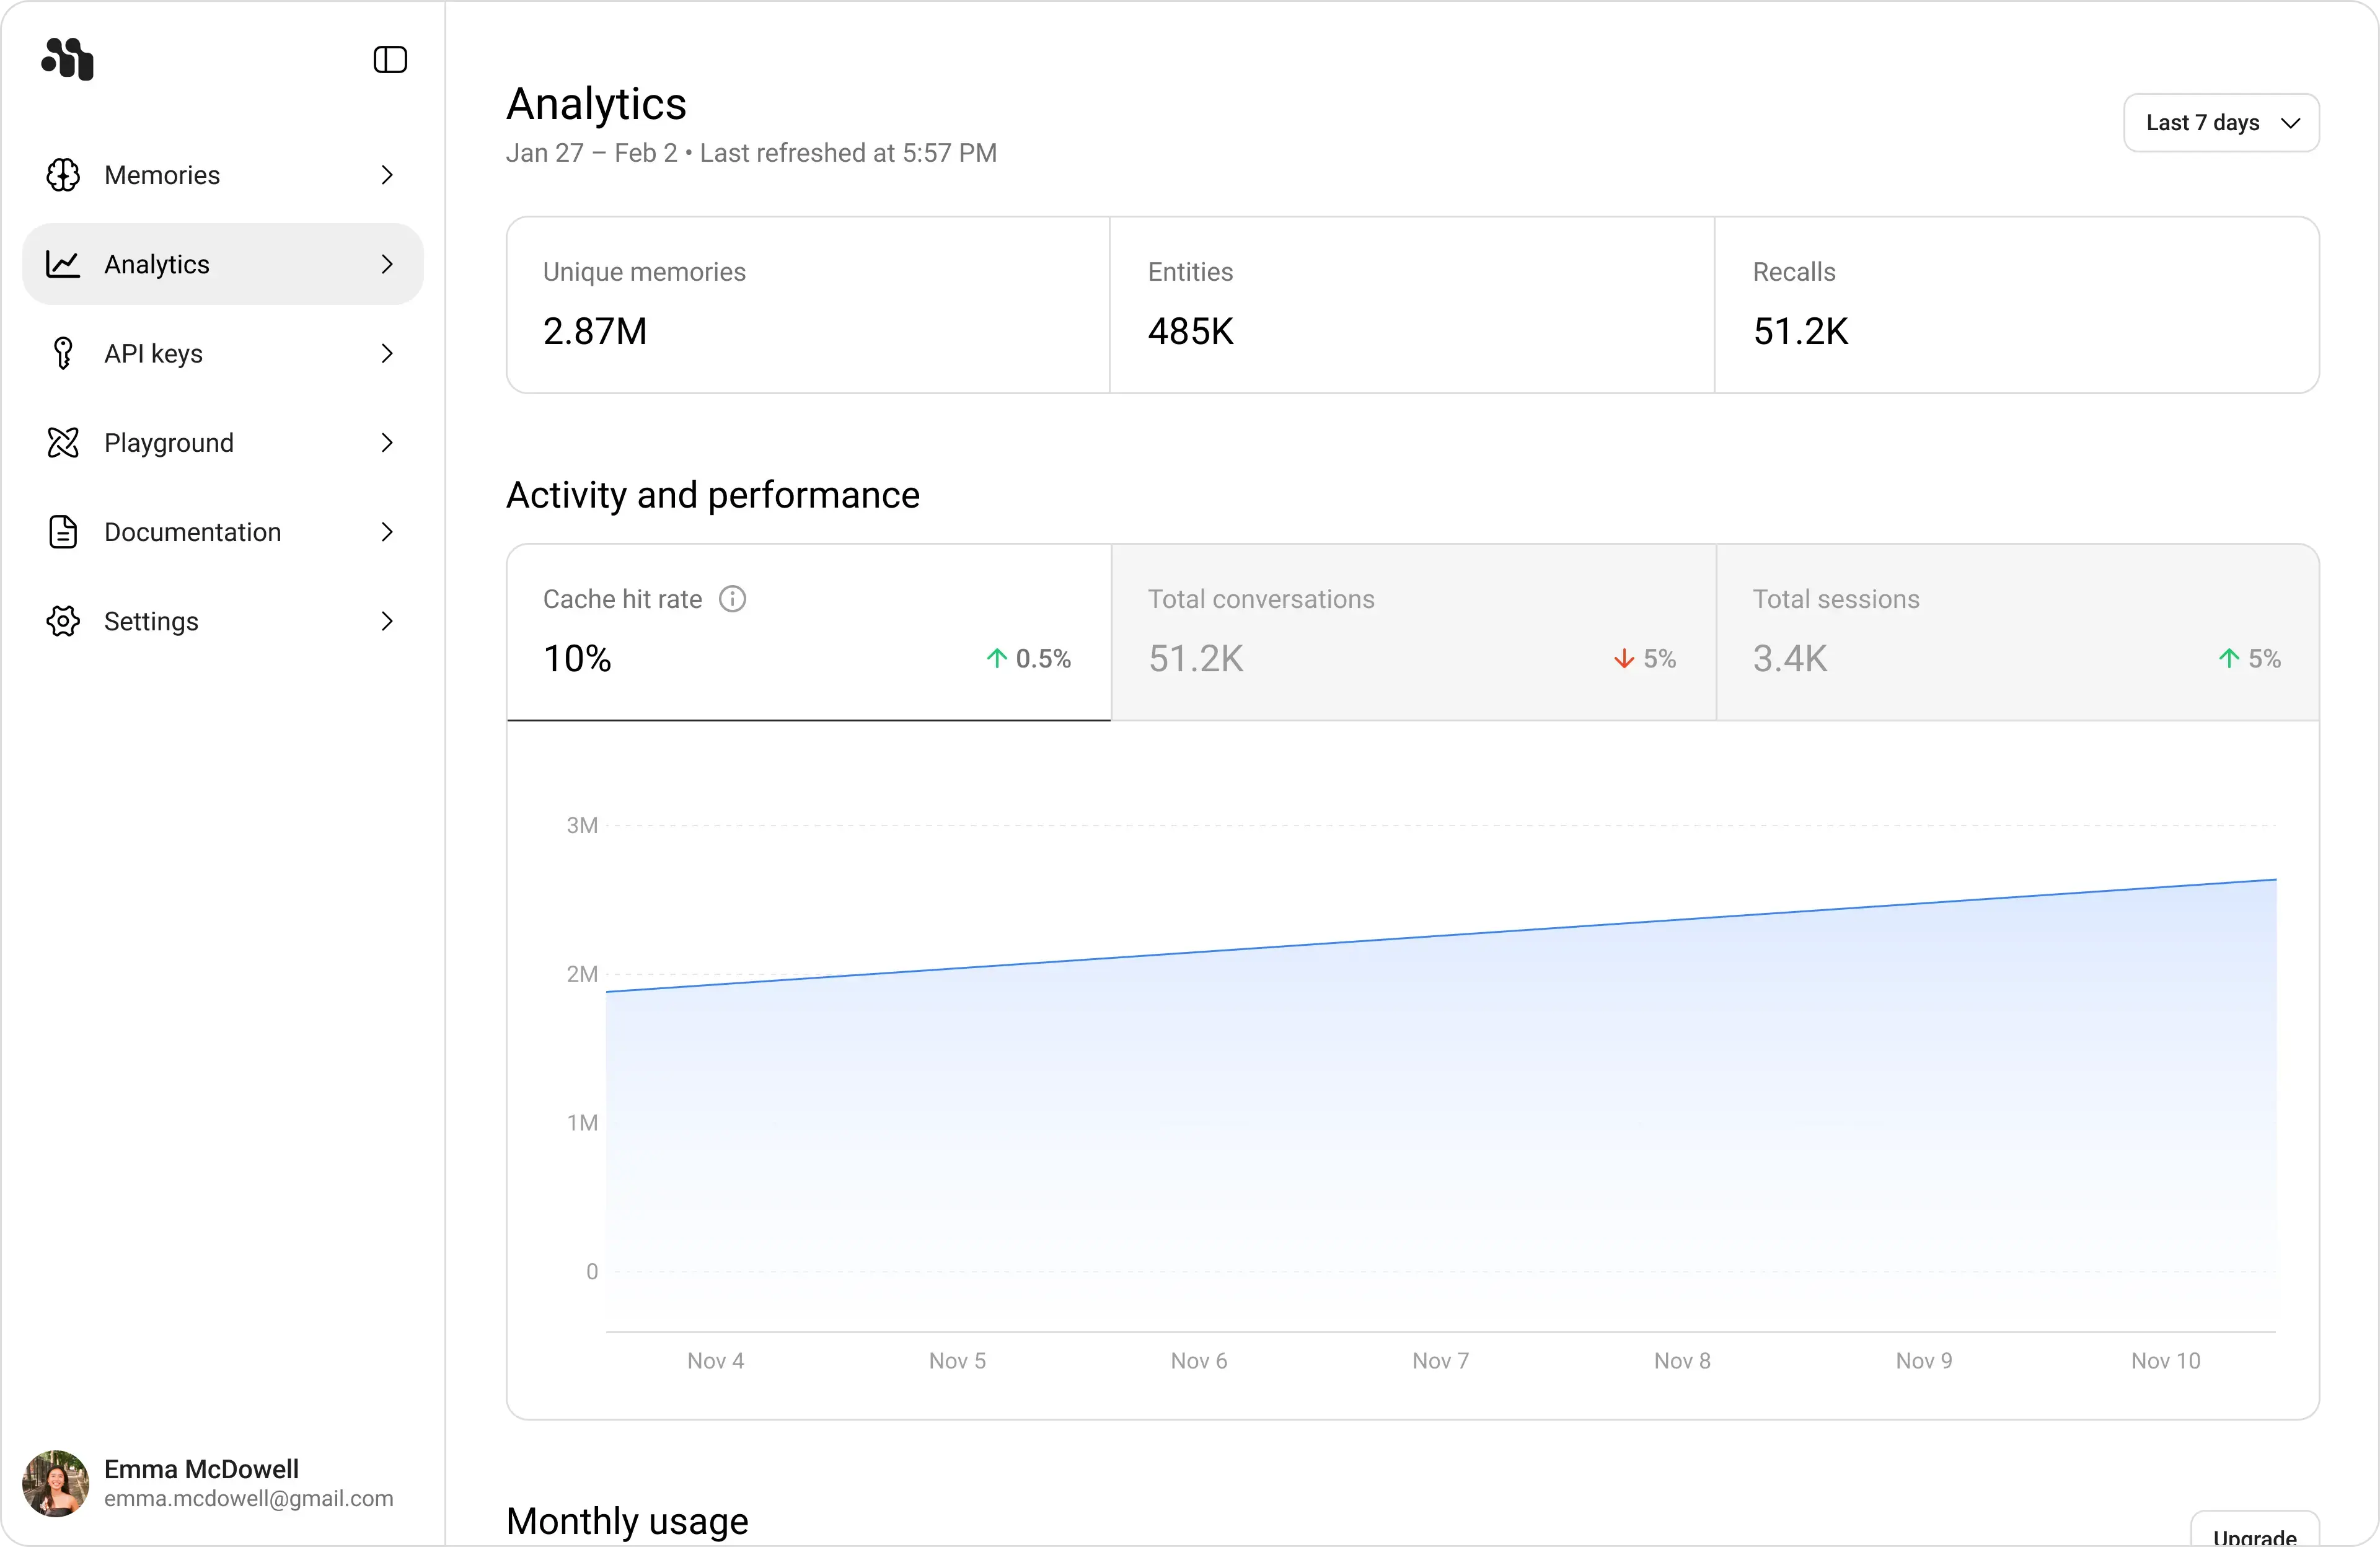
Task: Click the emma.mcdowell@gmail.com account entry
Action: tap(248, 1498)
